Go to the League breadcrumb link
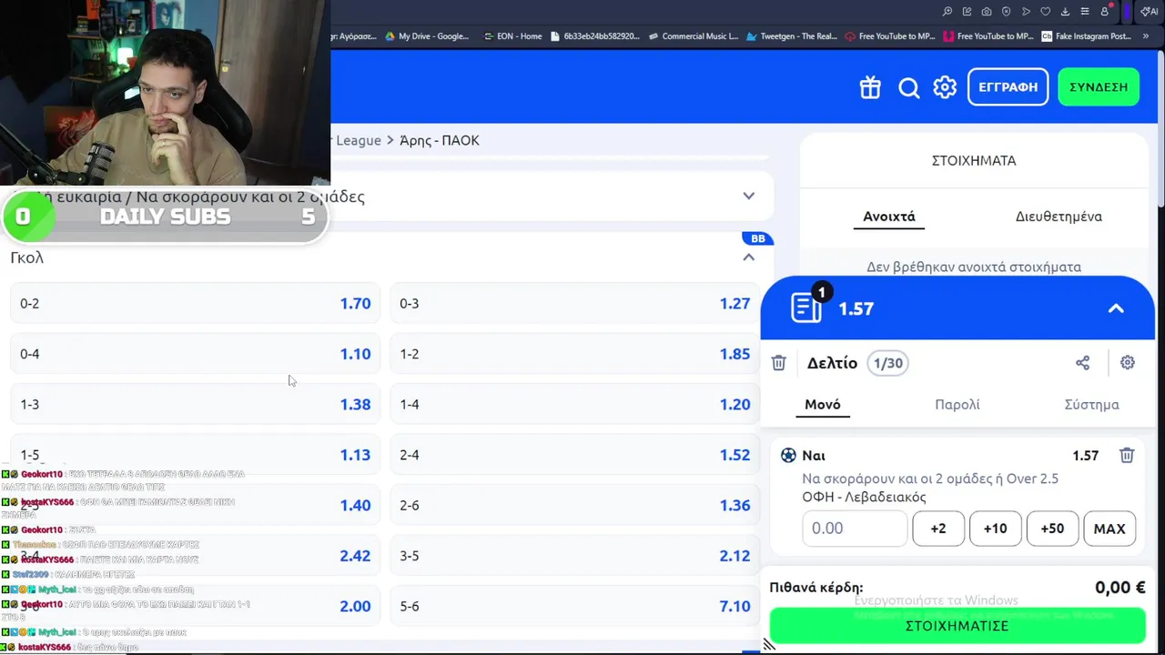The image size is (1165, 655). (x=358, y=140)
